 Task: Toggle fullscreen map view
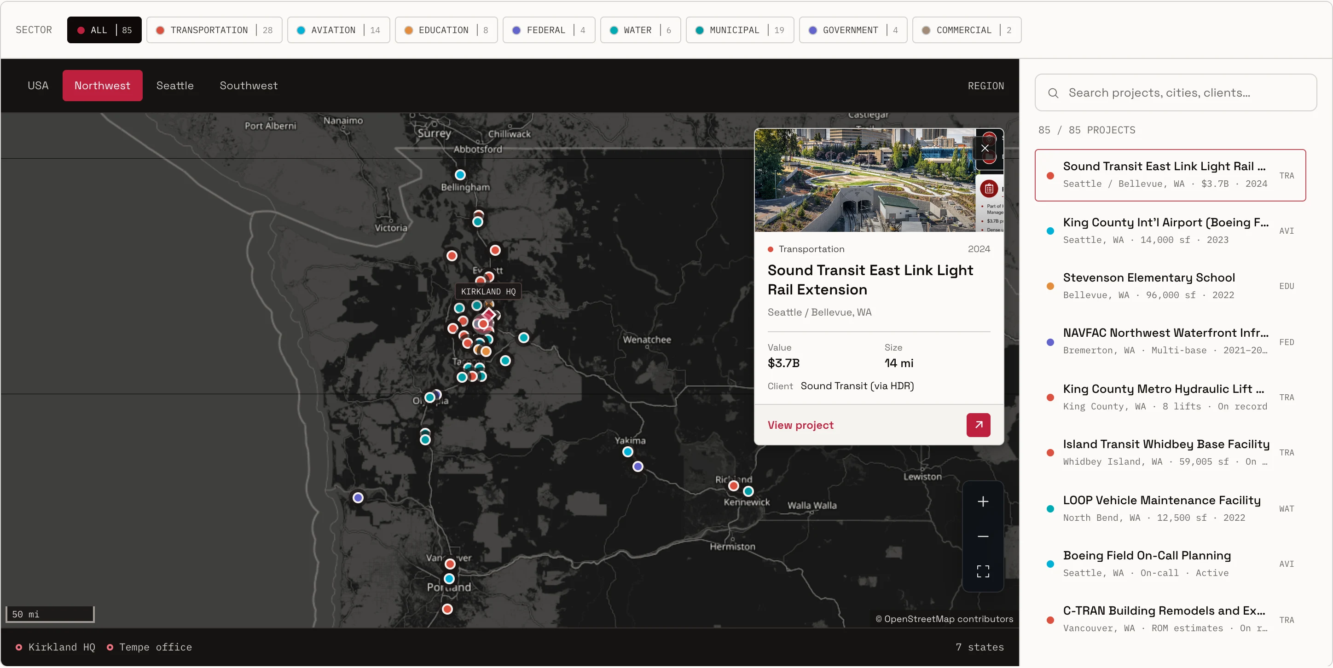coord(983,571)
